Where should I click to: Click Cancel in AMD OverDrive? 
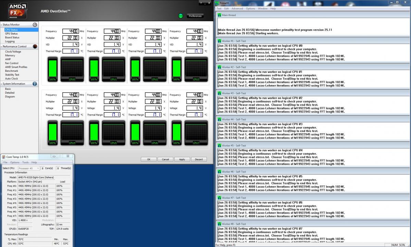(165, 159)
